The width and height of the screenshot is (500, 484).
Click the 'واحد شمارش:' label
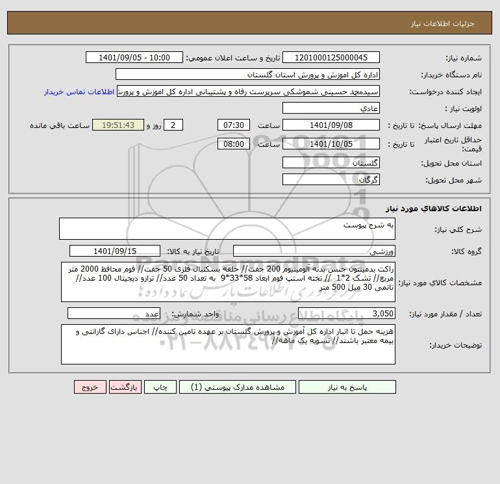tap(195, 314)
